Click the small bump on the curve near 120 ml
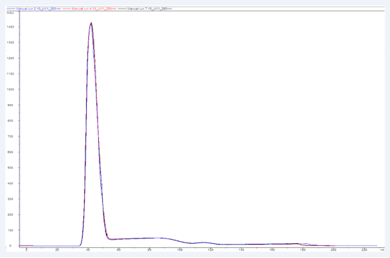The height and width of the screenshot is (258, 390). [x=204, y=243]
